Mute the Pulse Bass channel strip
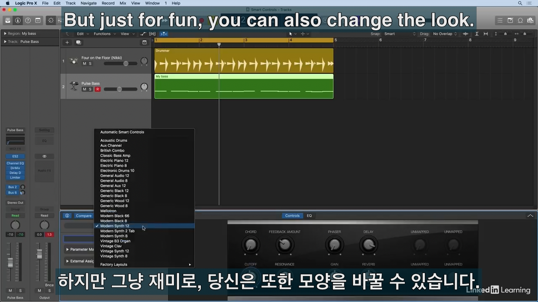This screenshot has height=302, width=538. (11, 291)
